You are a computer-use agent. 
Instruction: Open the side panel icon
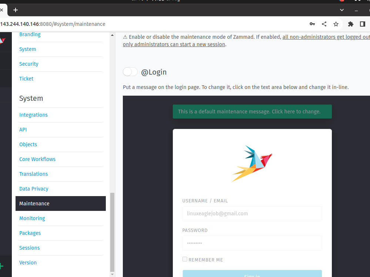tap(363, 24)
